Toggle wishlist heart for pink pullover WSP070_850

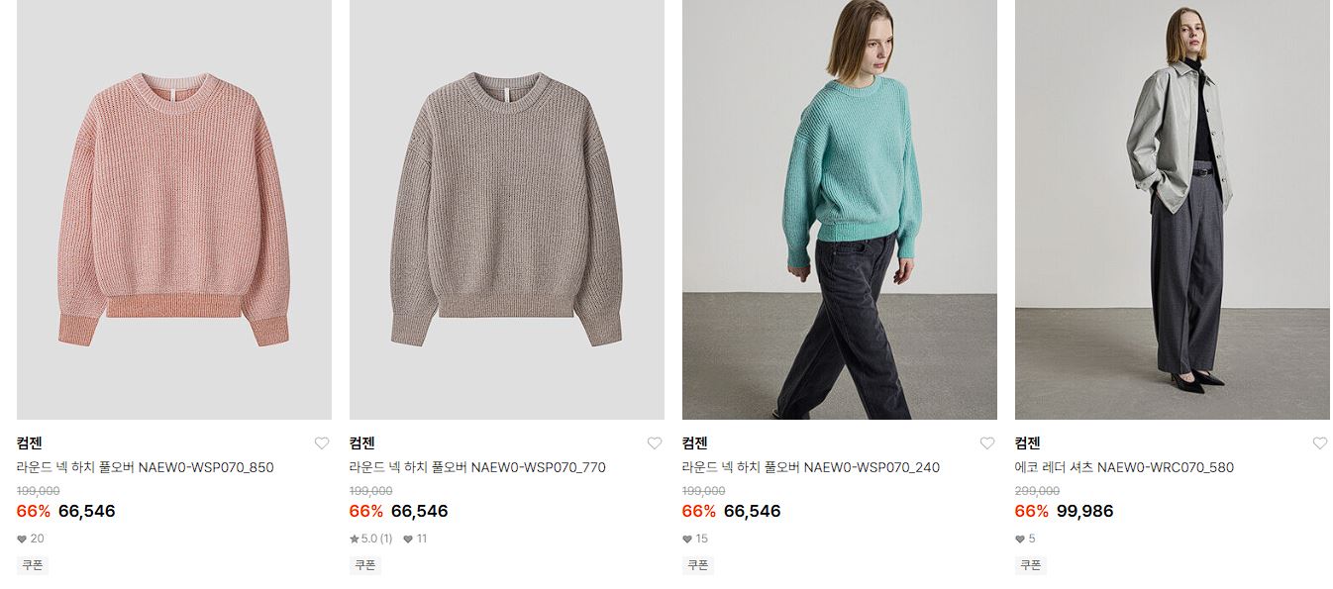[x=322, y=443]
